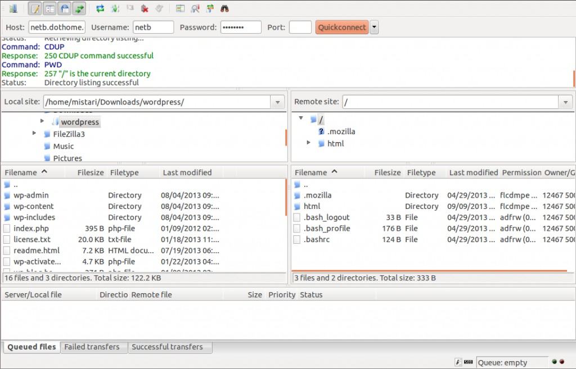Sort local files by the Filesize column
Viewport: 576px width, 369px height.
(90, 172)
